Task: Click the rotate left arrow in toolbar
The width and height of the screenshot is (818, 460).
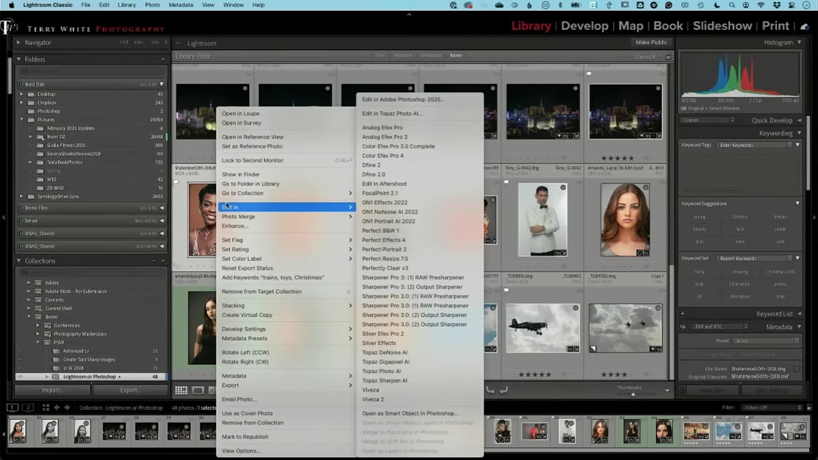Action: click(x=490, y=390)
